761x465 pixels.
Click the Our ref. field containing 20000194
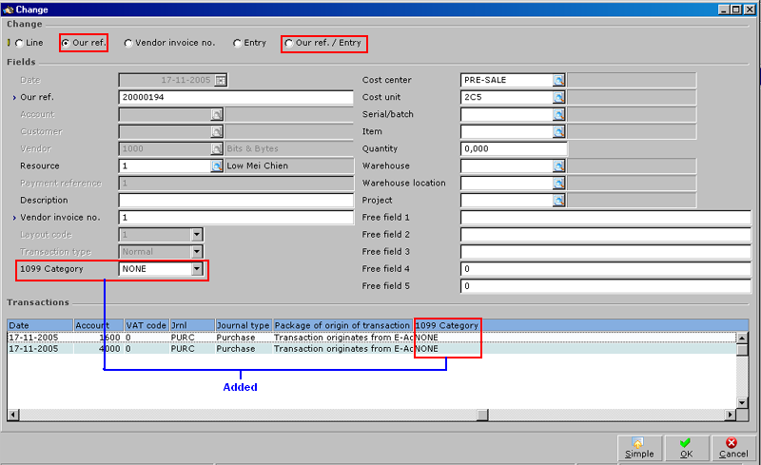click(236, 97)
